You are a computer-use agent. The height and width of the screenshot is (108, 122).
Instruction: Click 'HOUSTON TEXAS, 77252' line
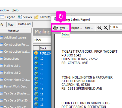[80, 59]
